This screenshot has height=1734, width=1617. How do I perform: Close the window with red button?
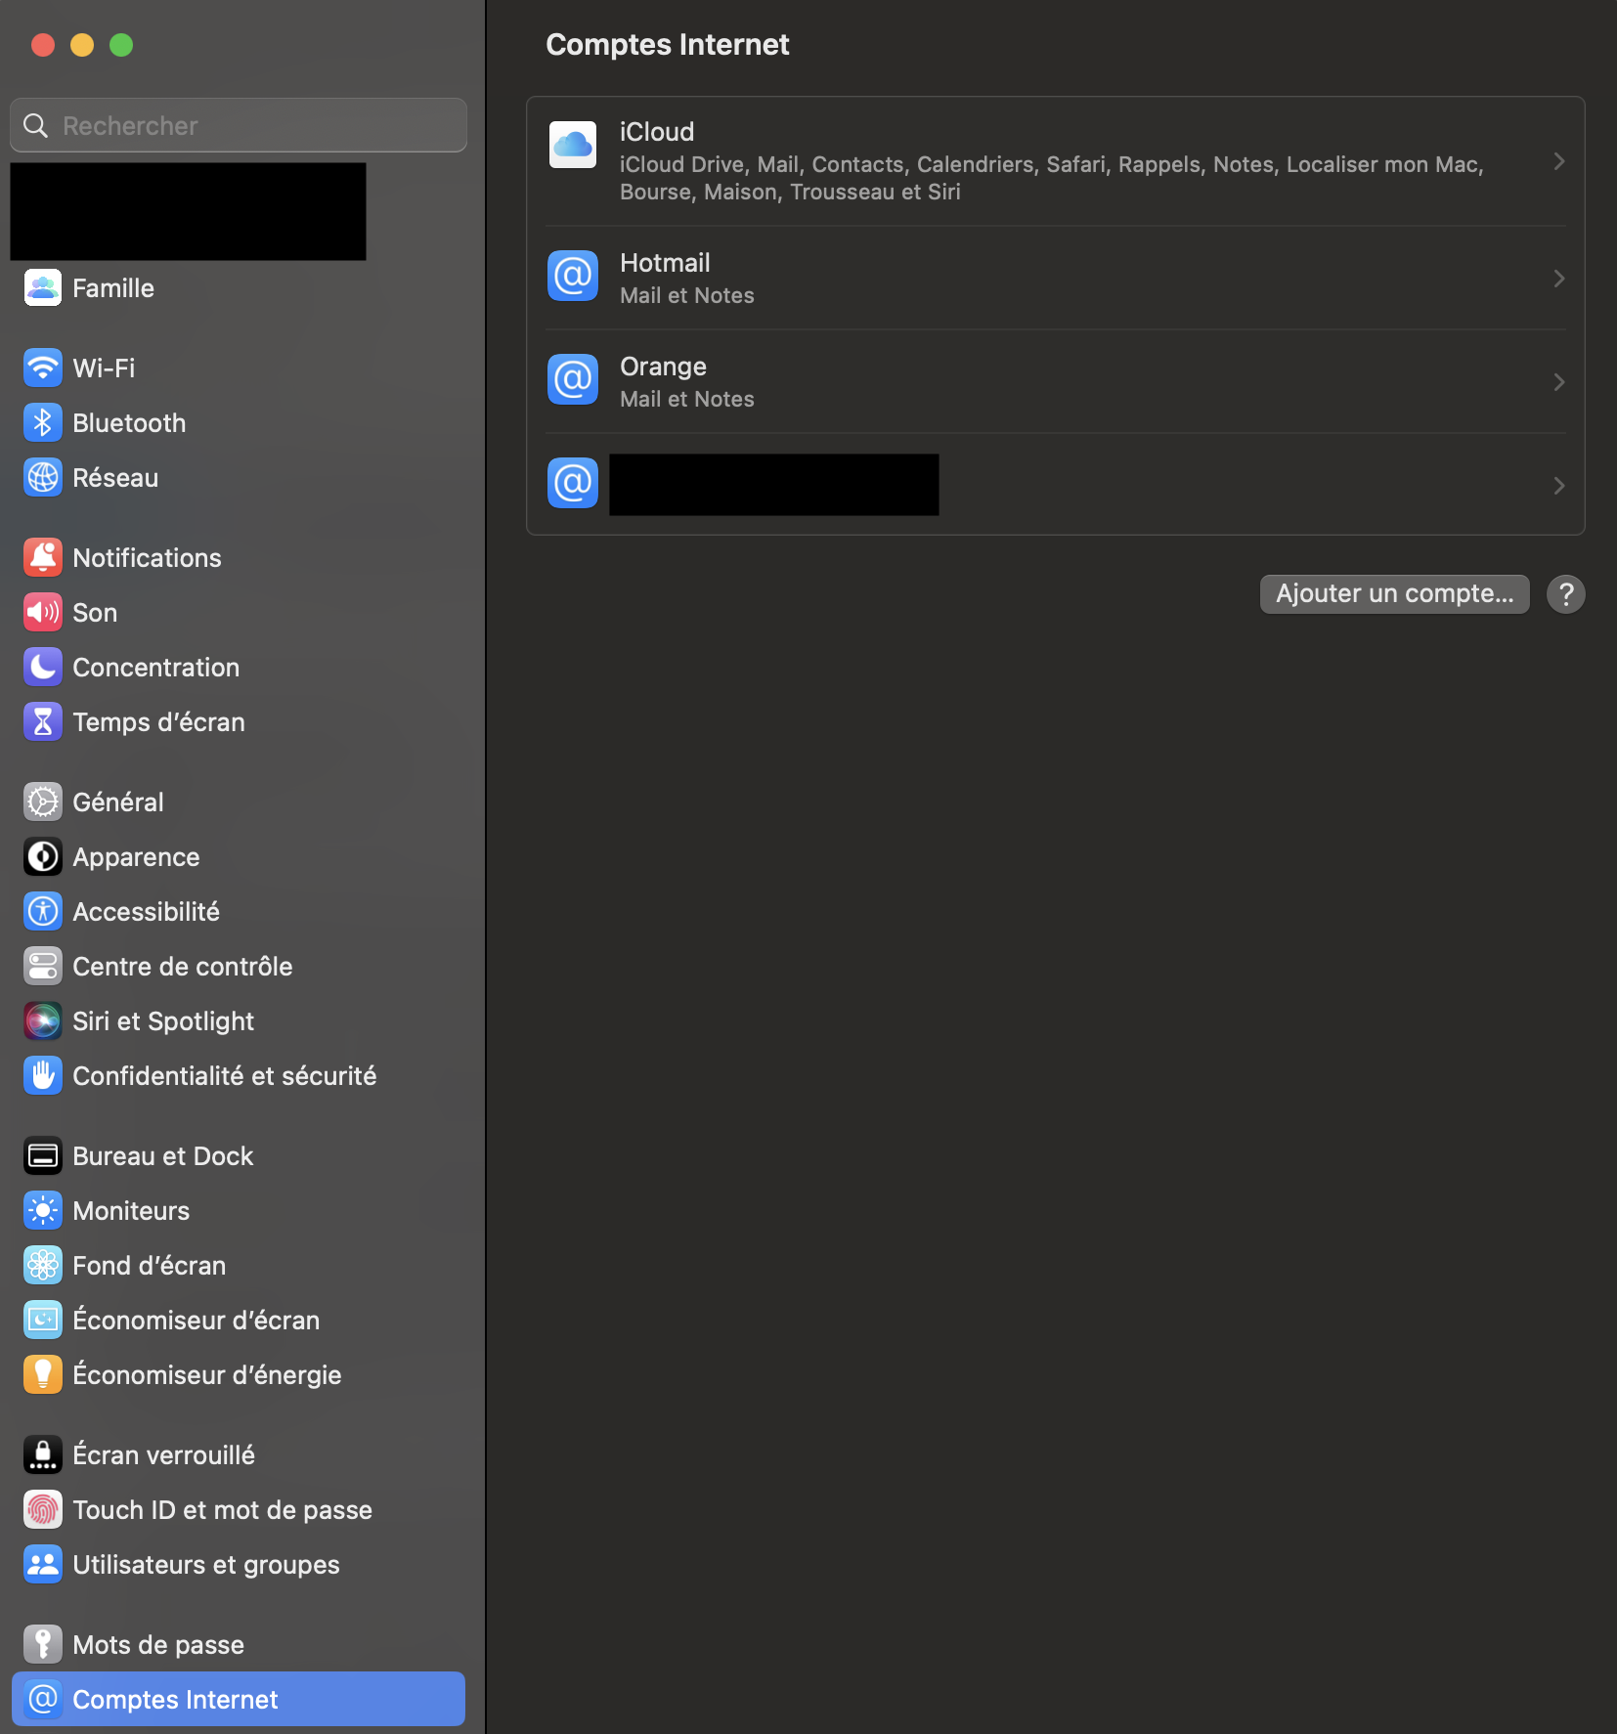point(43,45)
